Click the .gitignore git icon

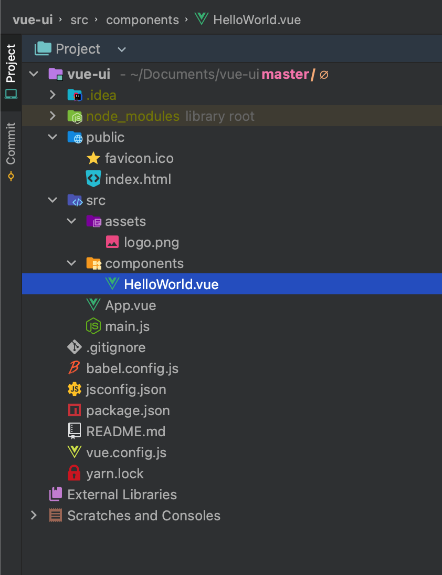pyautogui.click(x=75, y=347)
